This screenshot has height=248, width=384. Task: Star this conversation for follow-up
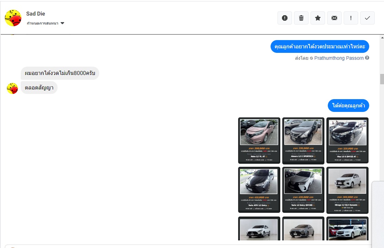pyautogui.click(x=317, y=18)
